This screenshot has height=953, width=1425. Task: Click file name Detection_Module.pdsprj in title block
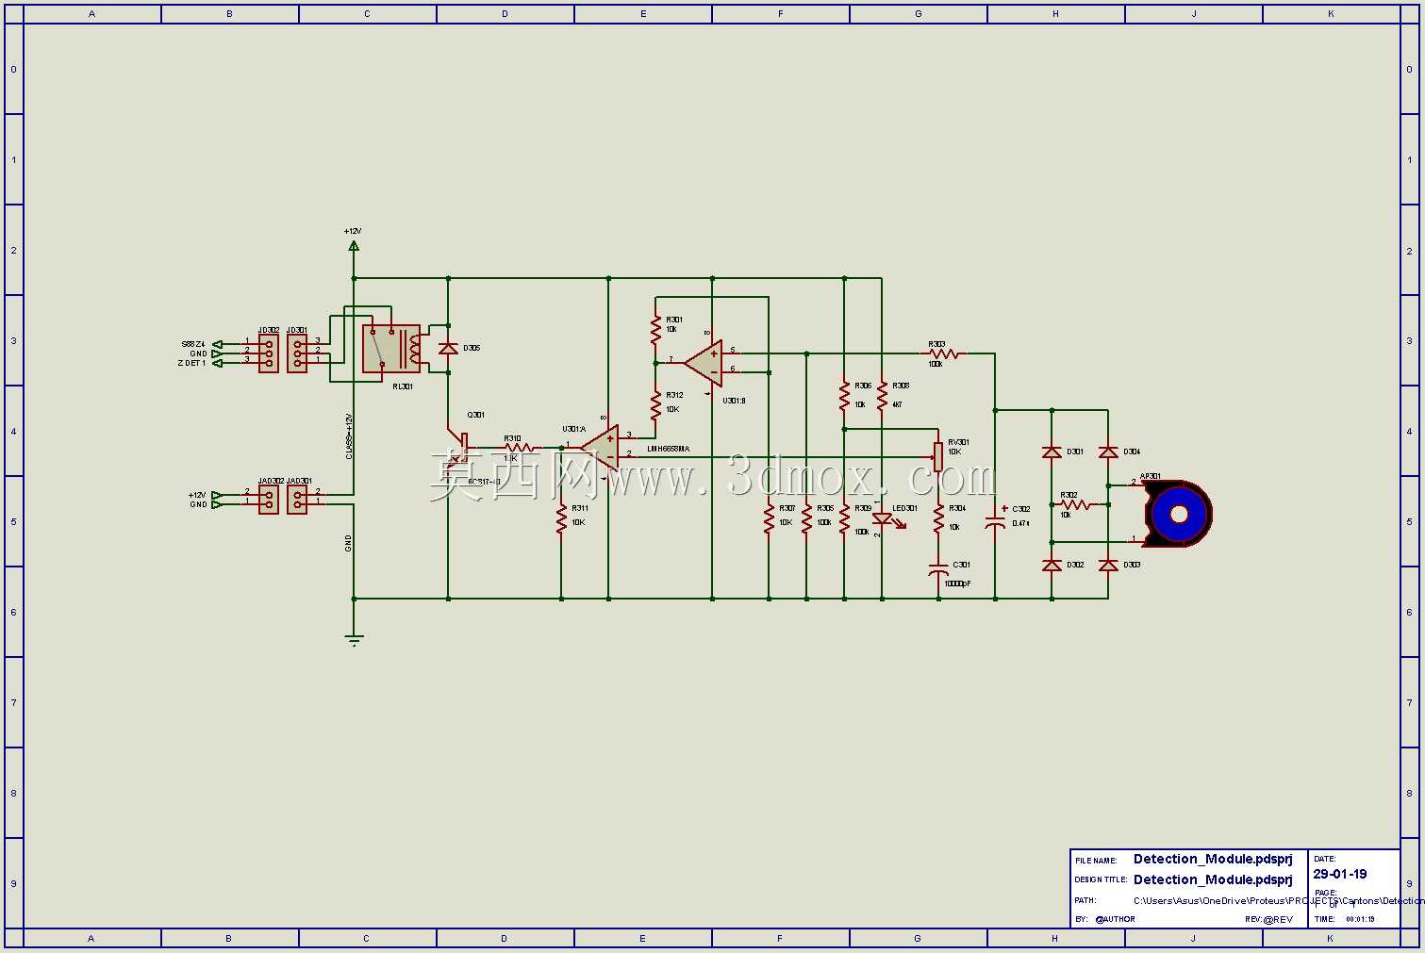1213,859
